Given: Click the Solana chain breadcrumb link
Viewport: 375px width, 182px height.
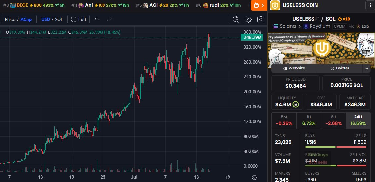Looking at the screenshot, I should coord(284,26).
